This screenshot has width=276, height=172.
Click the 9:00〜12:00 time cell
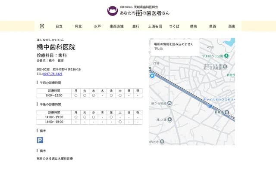54,95
